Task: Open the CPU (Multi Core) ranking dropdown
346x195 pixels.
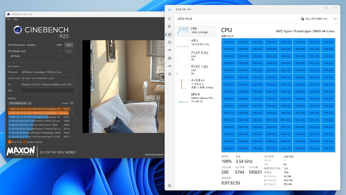Action: [x=20, y=103]
